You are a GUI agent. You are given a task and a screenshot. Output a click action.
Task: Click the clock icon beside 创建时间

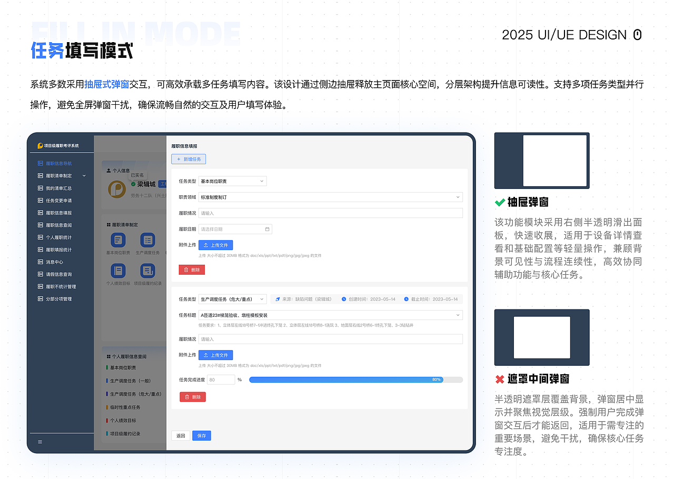(x=344, y=299)
